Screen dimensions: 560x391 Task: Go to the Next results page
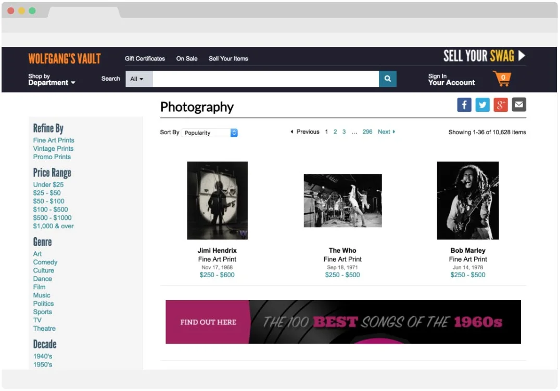(386, 132)
